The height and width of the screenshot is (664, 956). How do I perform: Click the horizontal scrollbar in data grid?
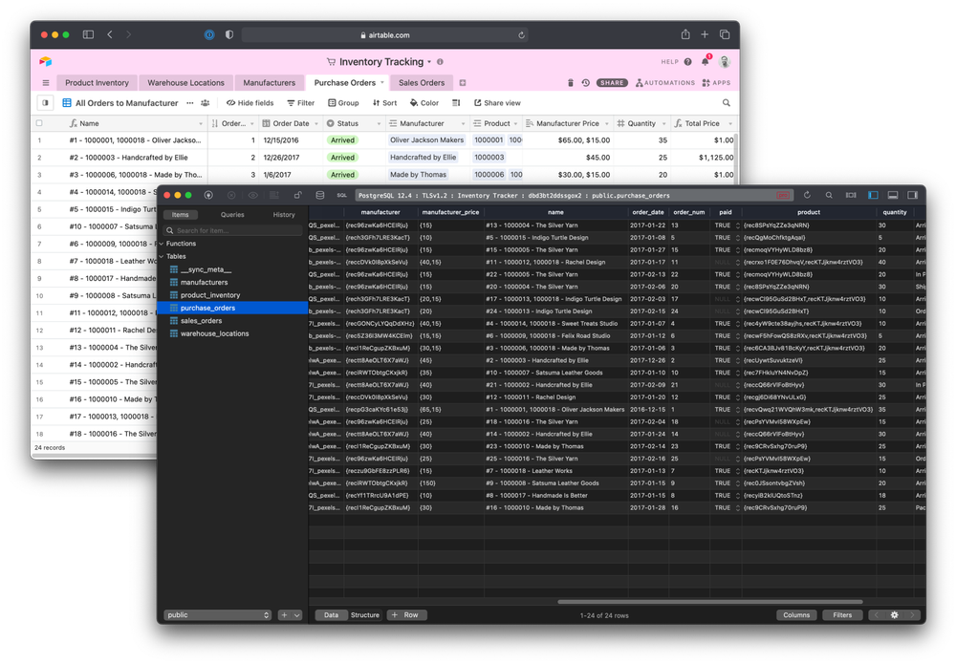[709, 602]
